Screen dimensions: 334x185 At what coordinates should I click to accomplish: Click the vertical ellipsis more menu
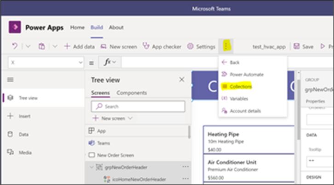226,46
